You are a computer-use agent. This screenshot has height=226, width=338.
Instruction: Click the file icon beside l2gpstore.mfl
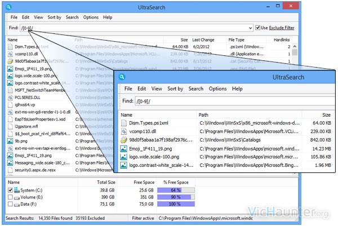pyautogui.click(x=10, y=127)
